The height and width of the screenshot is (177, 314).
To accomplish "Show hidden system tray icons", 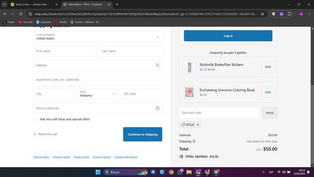I will tap(263, 172).
